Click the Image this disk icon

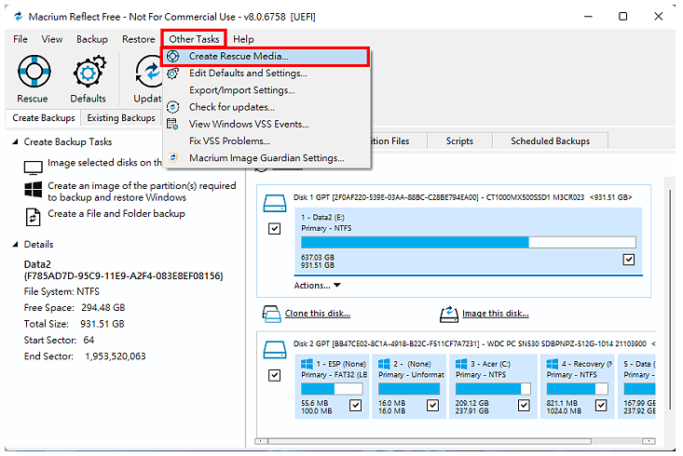448,314
